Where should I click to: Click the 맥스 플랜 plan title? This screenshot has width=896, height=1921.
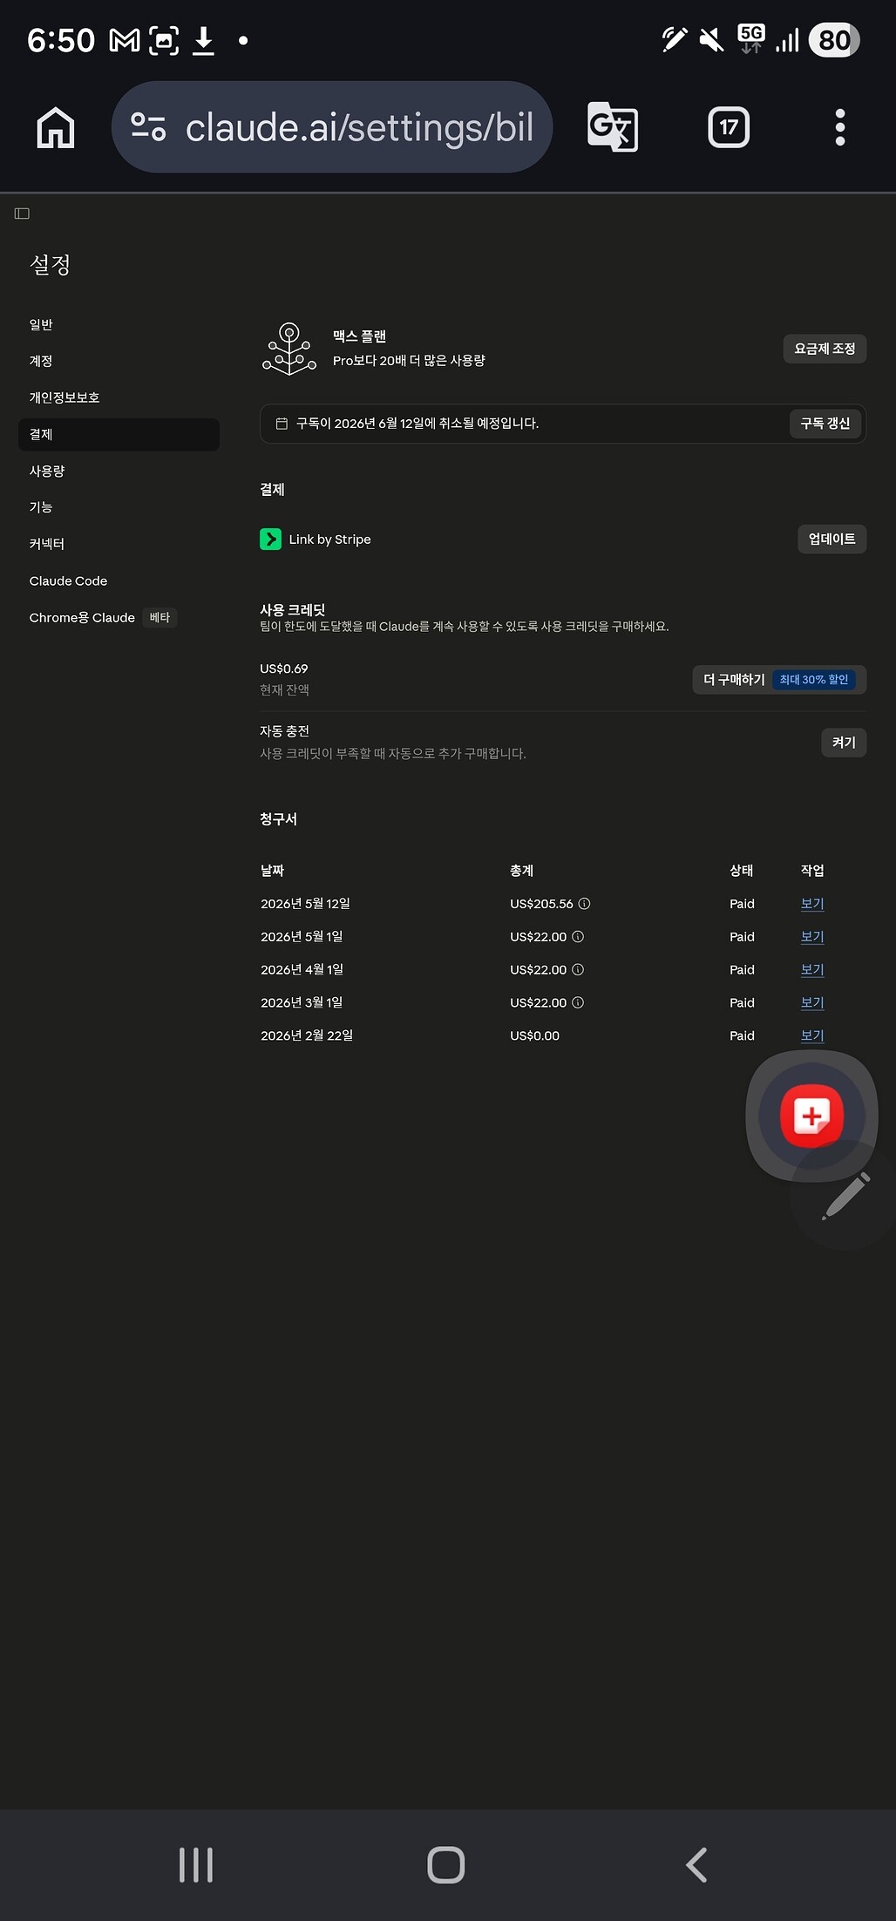click(x=359, y=336)
